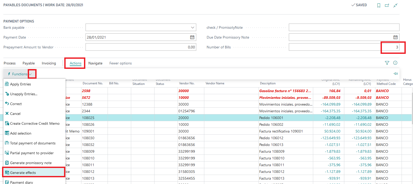Select Total payment of documents
413x184 pixels.
point(34,143)
